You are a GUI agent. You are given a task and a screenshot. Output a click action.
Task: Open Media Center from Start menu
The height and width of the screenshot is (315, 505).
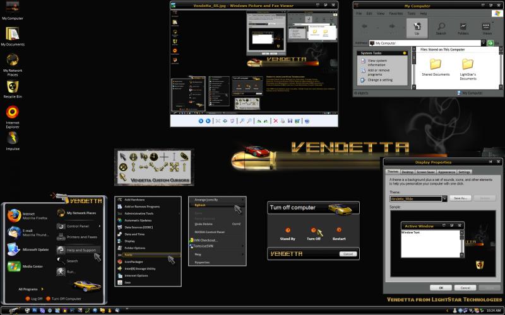25,266
